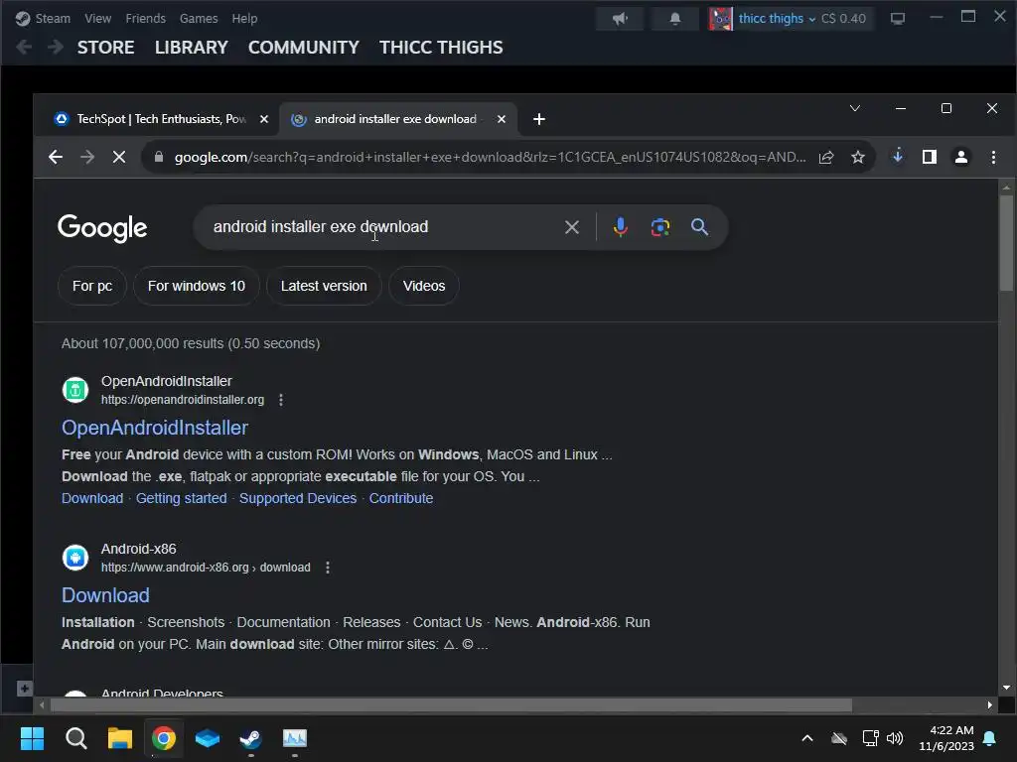This screenshot has width=1017, height=762.
Task: Open Chrome profile icon
Action: click(961, 157)
